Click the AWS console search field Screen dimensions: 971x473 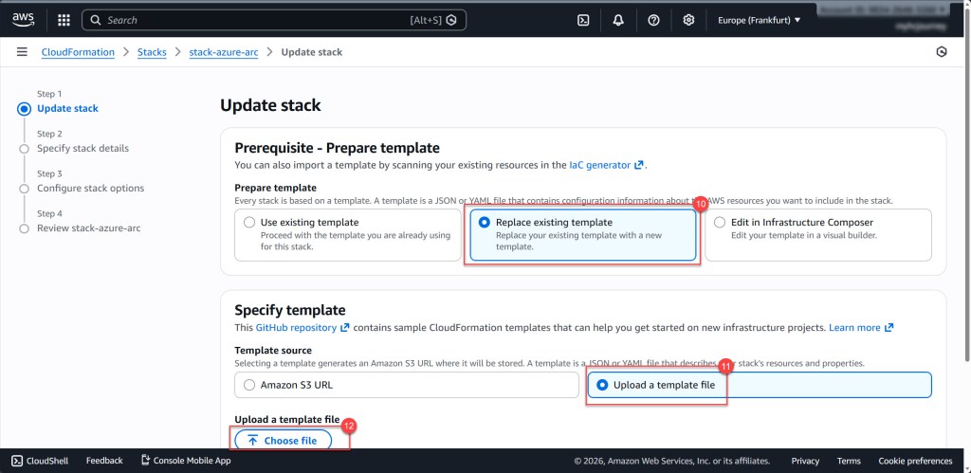(256, 20)
